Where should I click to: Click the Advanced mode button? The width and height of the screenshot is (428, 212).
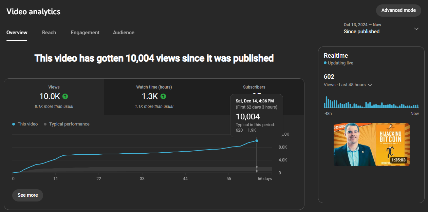pos(398,10)
